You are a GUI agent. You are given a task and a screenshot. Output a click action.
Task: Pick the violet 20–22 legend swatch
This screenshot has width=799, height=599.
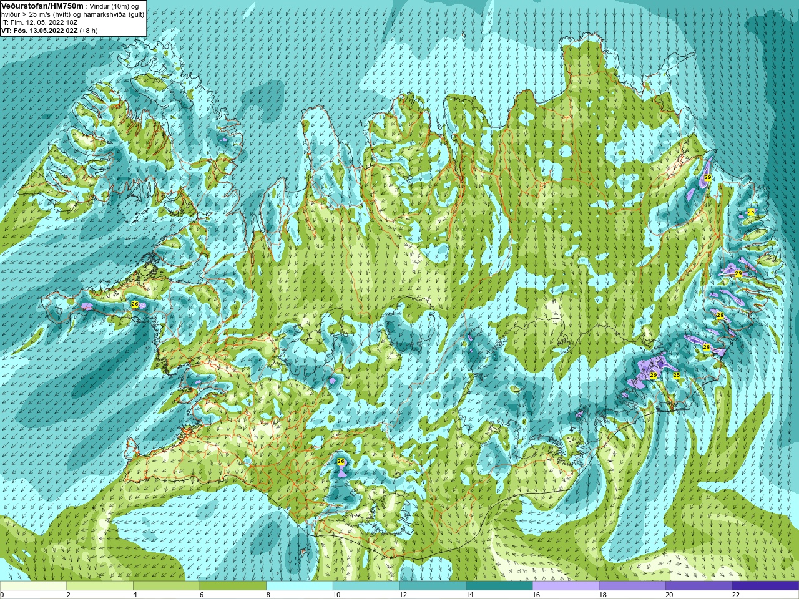coord(699,586)
